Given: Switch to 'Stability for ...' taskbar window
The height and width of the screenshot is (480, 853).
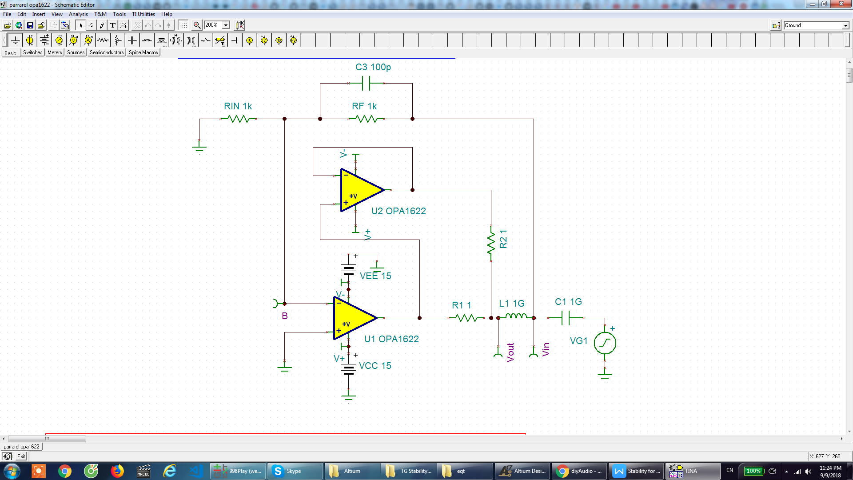Looking at the screenshot, I should point(636,471).
